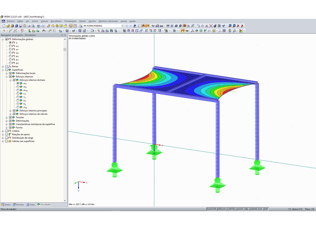This screenshot has height=226, width=316.
Task: Click the navigator scroll-up arrow
Action: pos(65,39)
